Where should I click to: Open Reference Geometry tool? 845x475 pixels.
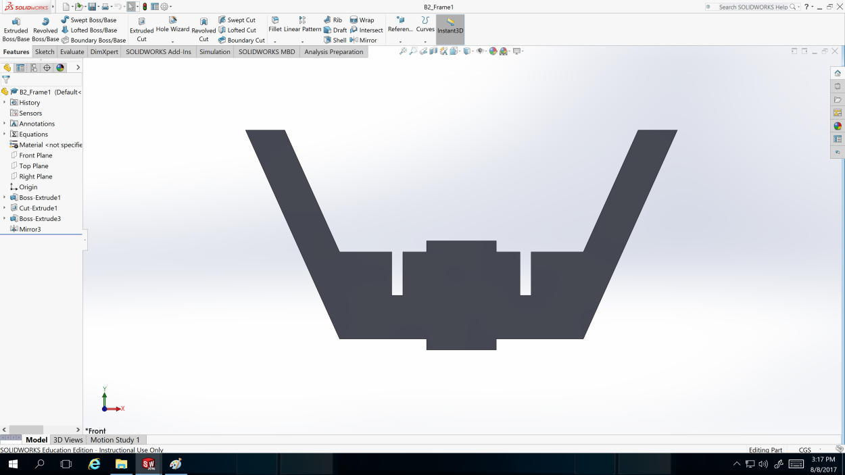(400, 25)
